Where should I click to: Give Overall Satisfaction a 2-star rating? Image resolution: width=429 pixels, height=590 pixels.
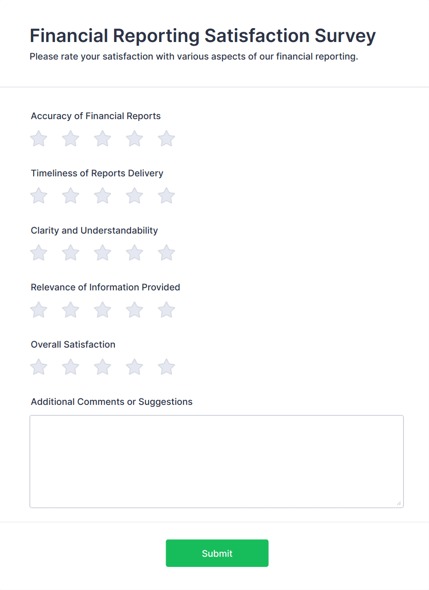pyautogui.click(x=71, y=367)
